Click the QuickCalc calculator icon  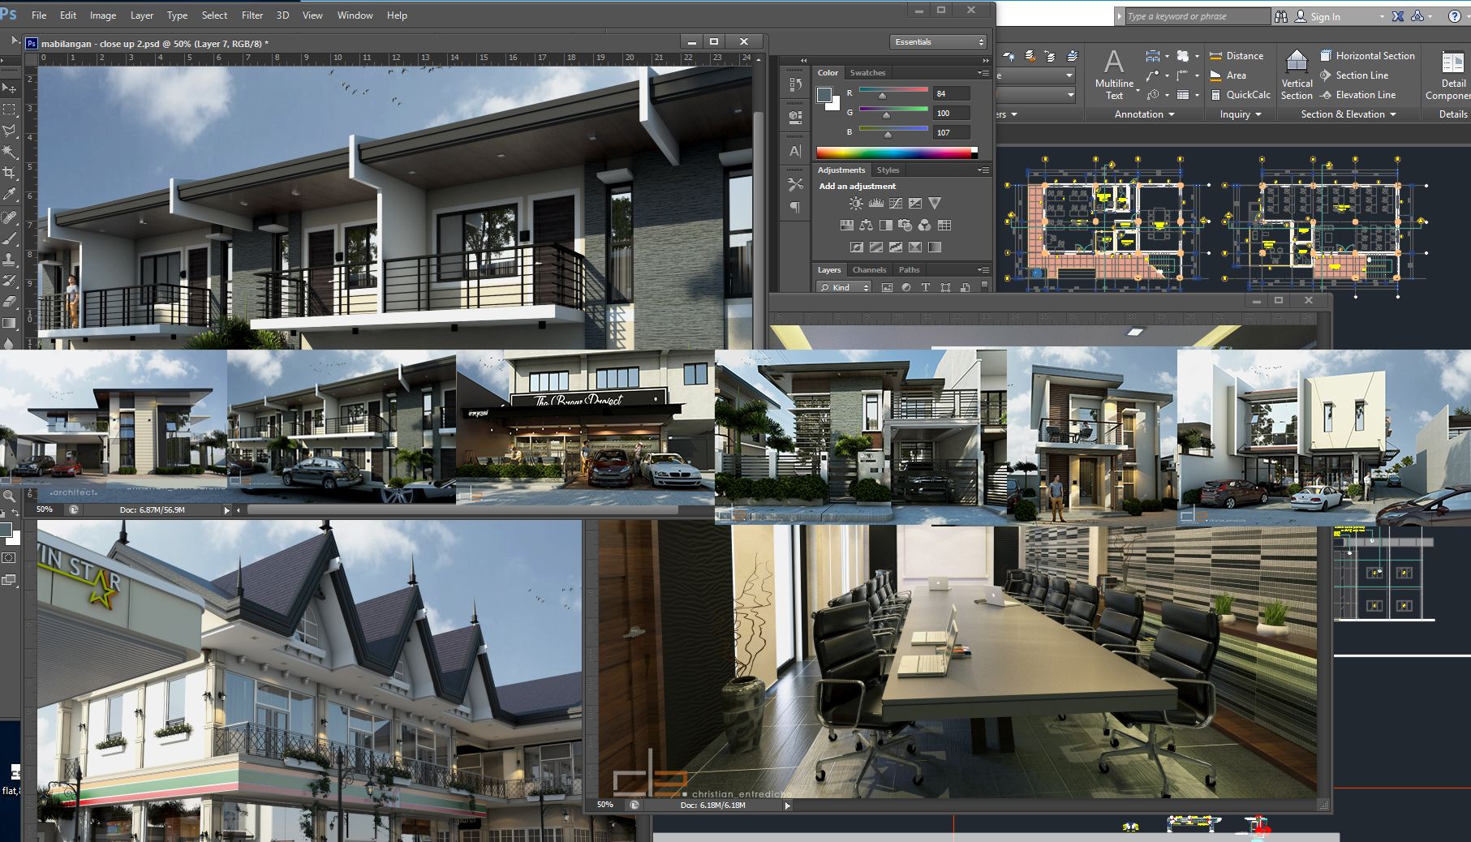(1215, 95)
